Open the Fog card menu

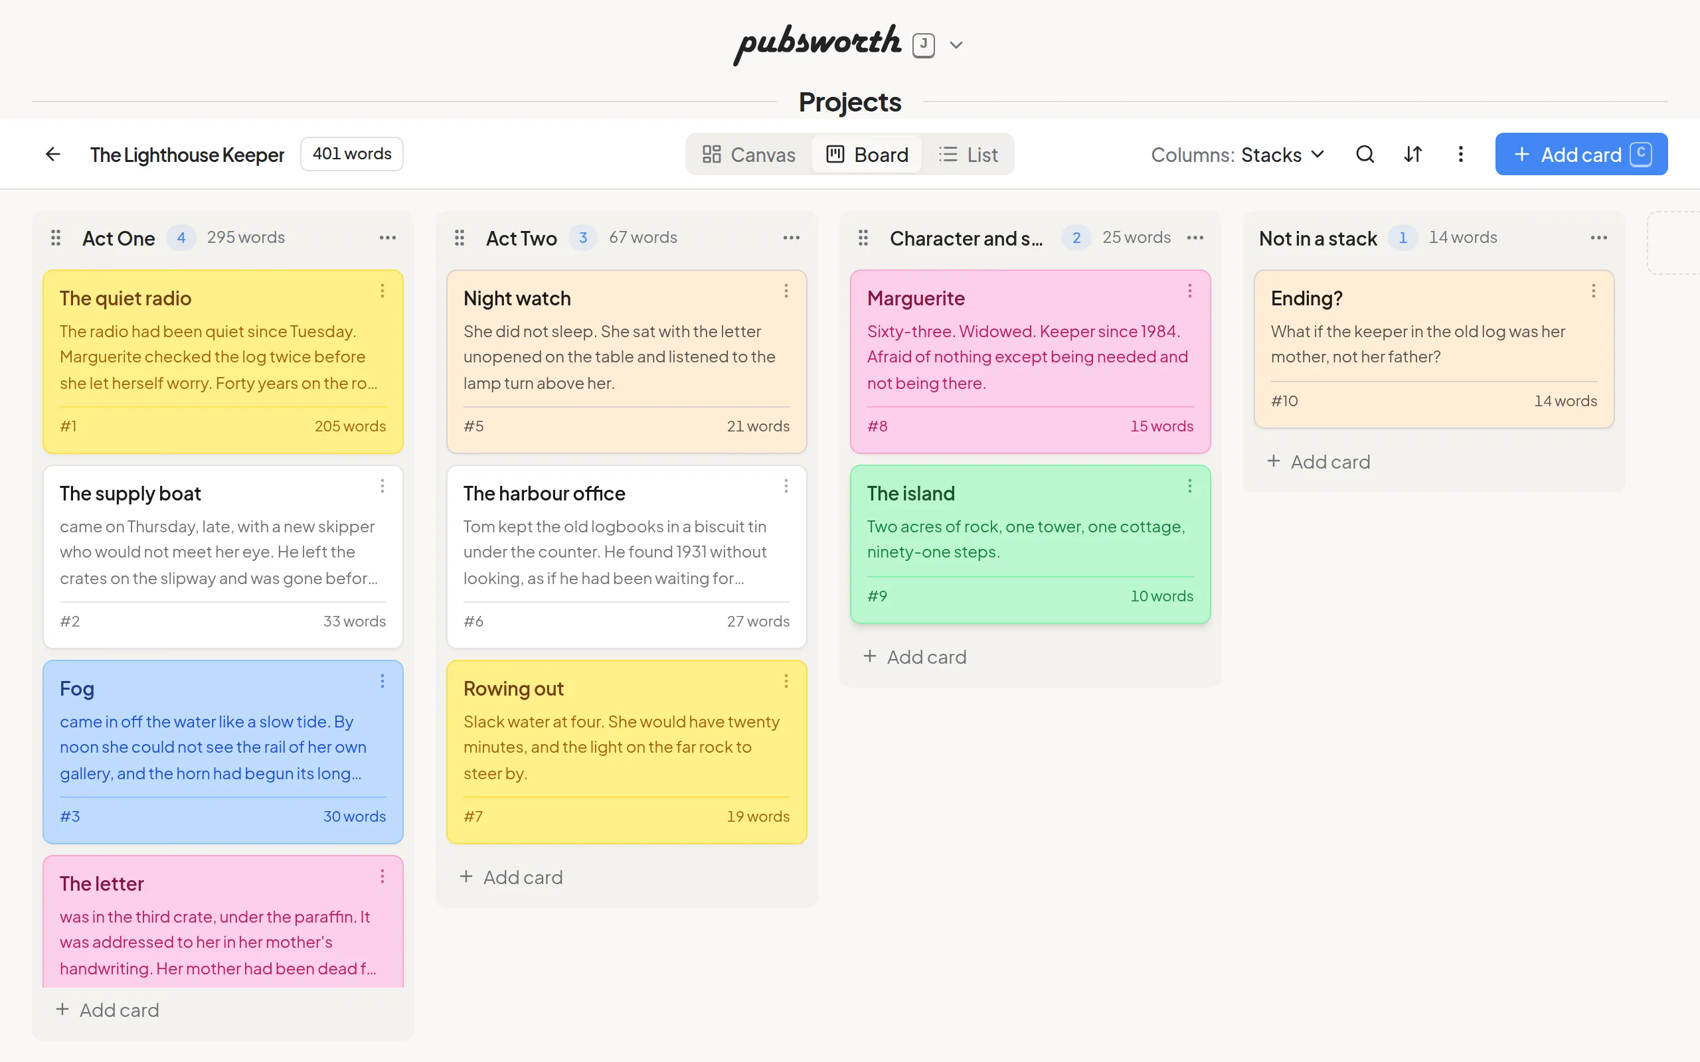[x=382, y=681]
